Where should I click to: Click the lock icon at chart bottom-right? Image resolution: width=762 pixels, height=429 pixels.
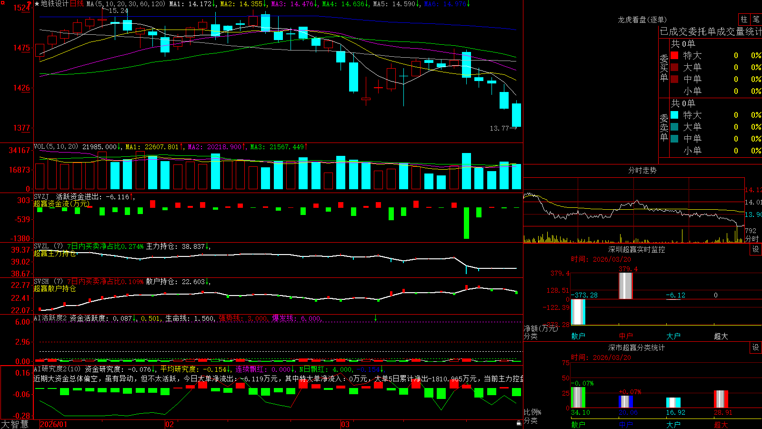[x=519, y=423]
